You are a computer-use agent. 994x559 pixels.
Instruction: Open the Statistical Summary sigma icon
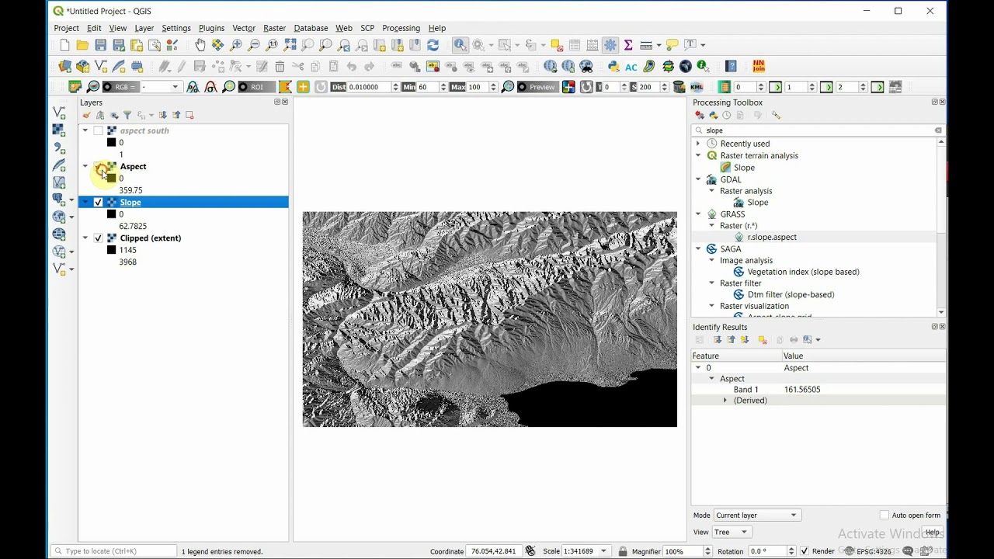tap(628, 45)
